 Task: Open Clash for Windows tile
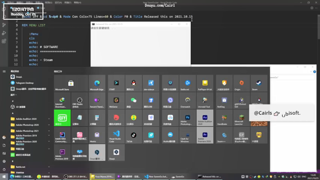(x=188, y=135)
